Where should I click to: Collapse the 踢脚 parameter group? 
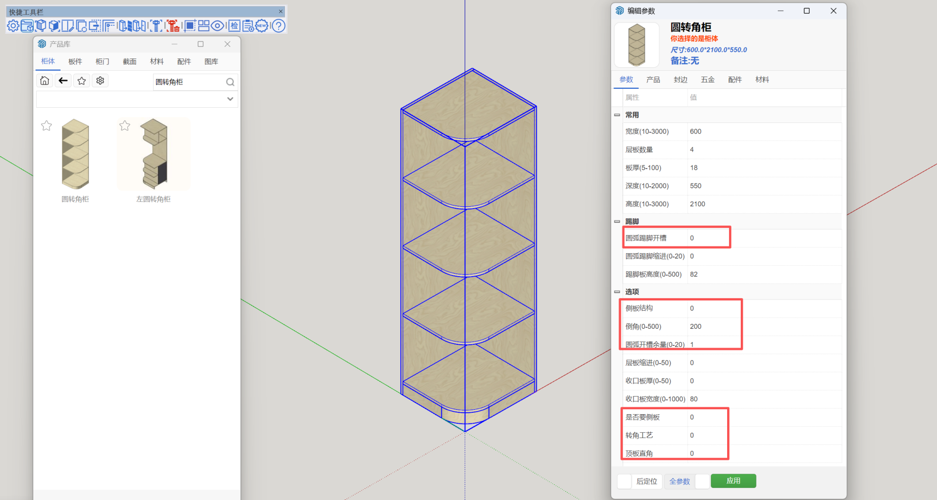click(x=617, y=221)
